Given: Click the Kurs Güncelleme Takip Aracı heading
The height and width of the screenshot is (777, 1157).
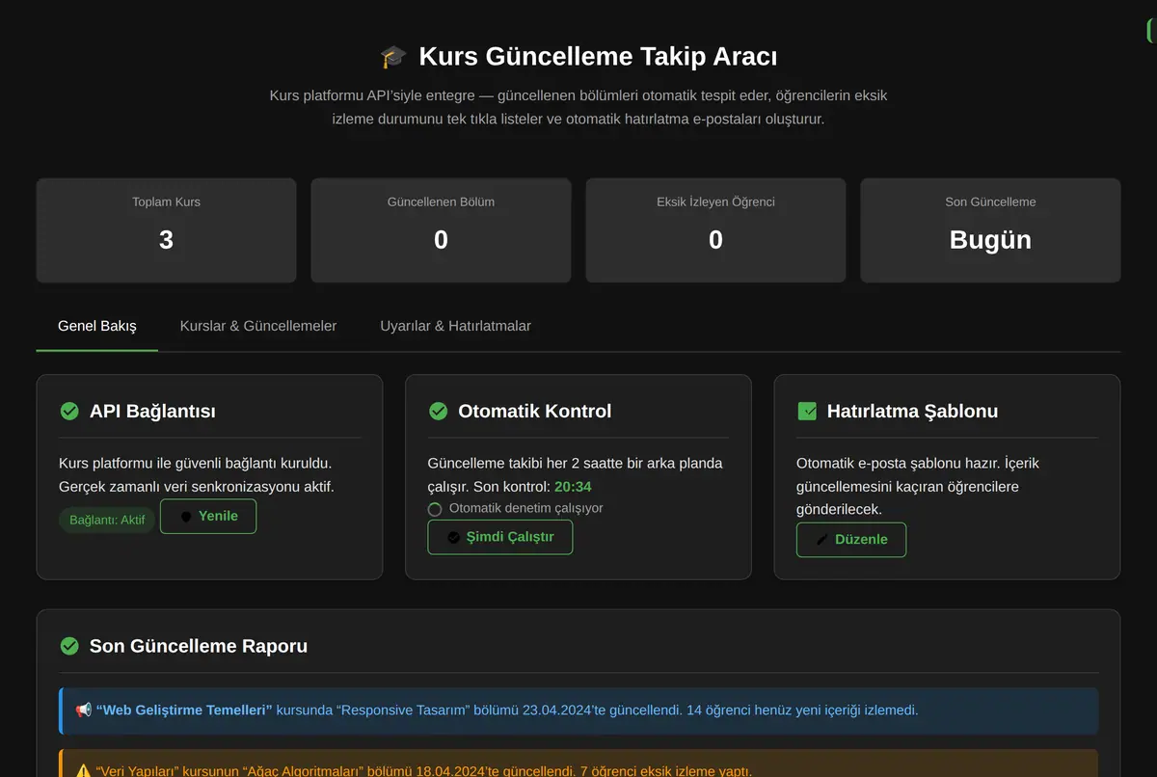Looking at the screenshot, I should [598, 57].
